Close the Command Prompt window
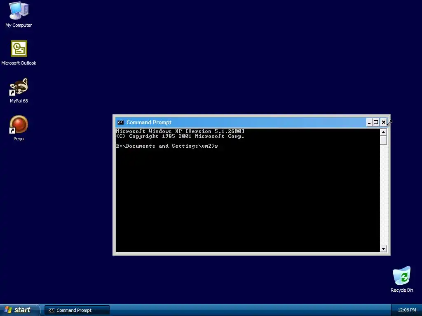Viewport: 422px width, 316px height. coord(384,123)
